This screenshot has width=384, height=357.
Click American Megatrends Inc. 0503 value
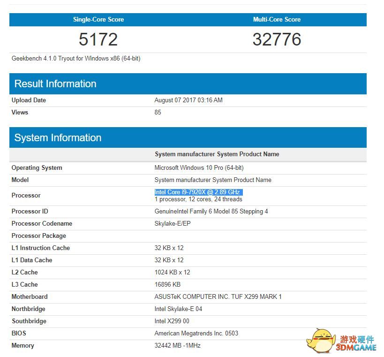coord(196,334)
